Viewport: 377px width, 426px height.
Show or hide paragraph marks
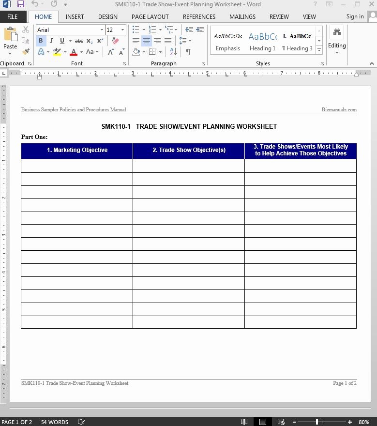188,52
